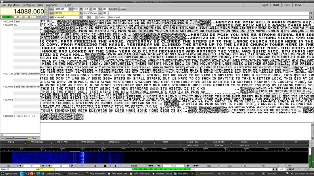Click the Call input field with HB9TZU
Screen dimensions: 314x176
pos(66,13)
